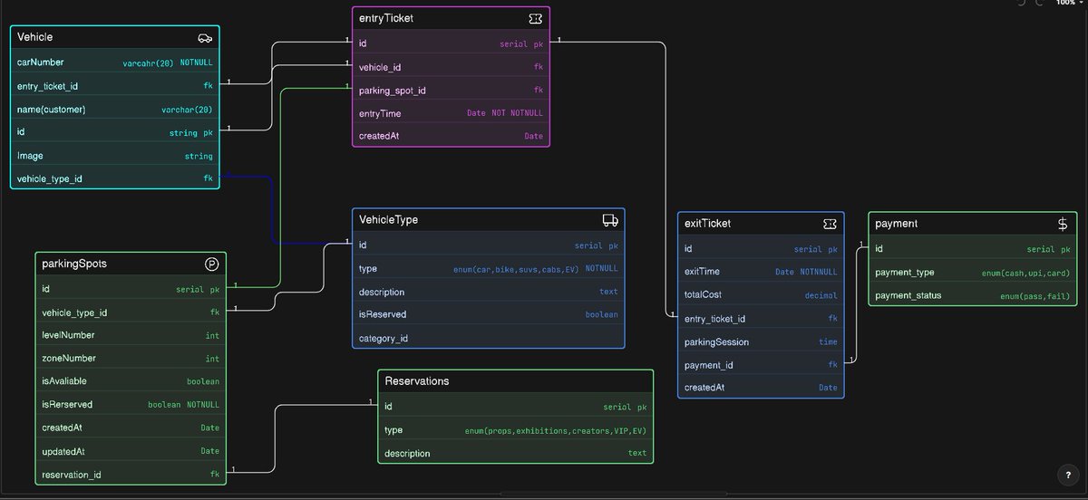1088x500 pixels.
Task: Click the id string pk row in Vehicle
Action: 115,132
